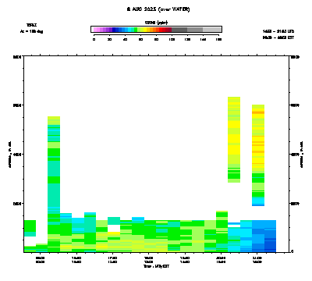Click the color scale tick label 0
The height and width of the screenshot is (281, 312).
pyautogui.click(x=94, y=39)
